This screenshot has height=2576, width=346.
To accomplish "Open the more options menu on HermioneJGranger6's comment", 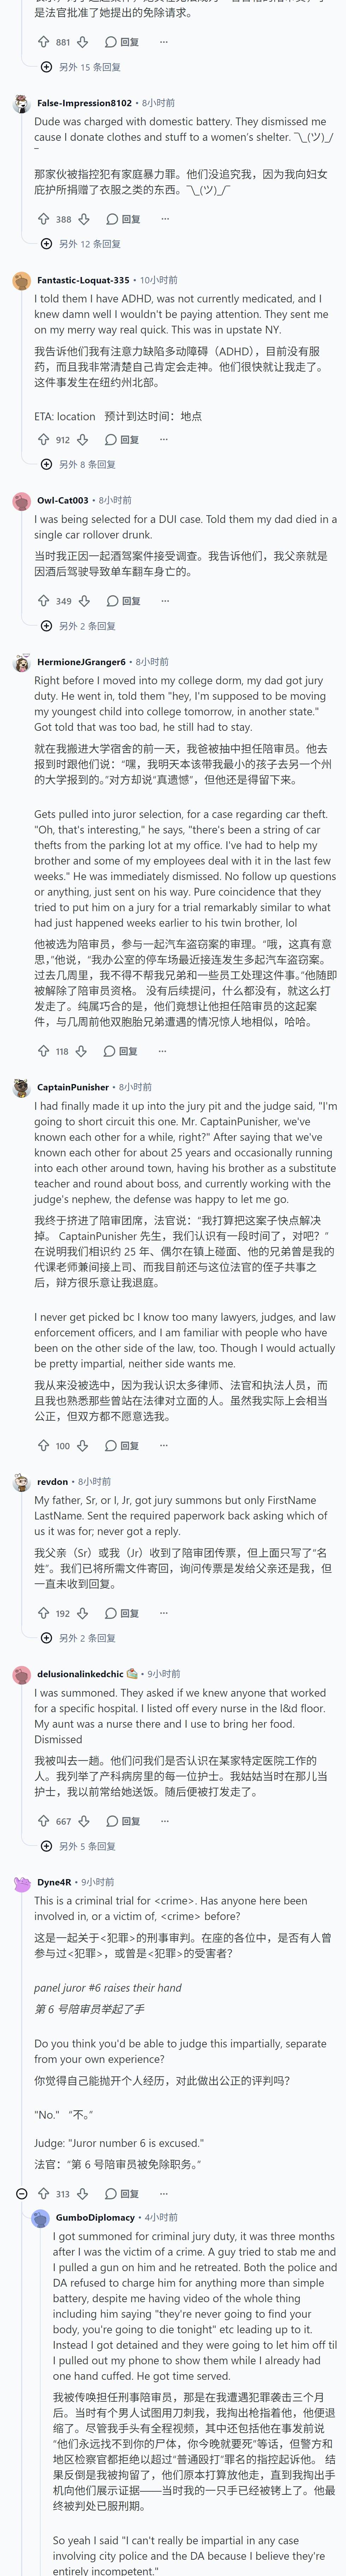I will click(162, 1051).
